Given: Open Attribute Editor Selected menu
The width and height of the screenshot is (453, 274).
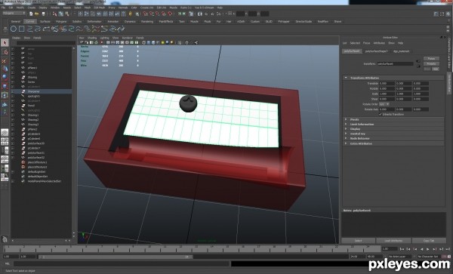Looking at the screenshot, I should 355,43.
